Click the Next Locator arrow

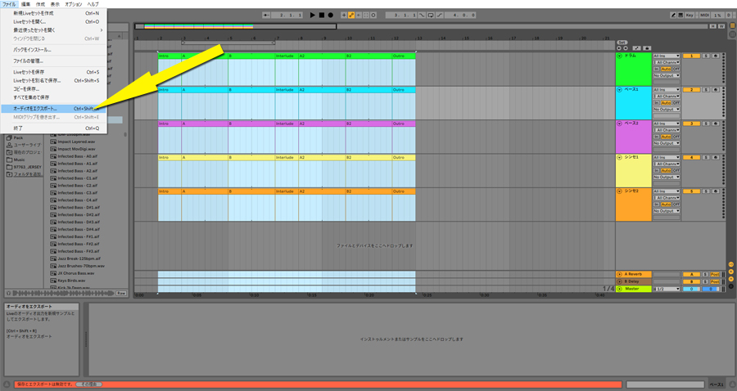point(625,48)
